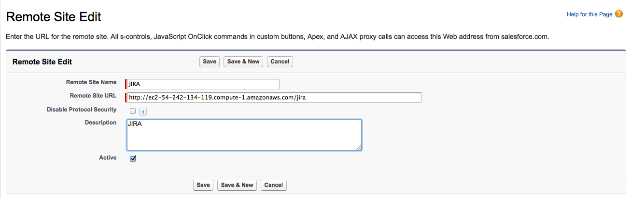Click the Disable Protocol Security label
The image size is (631, 198).
82,110
